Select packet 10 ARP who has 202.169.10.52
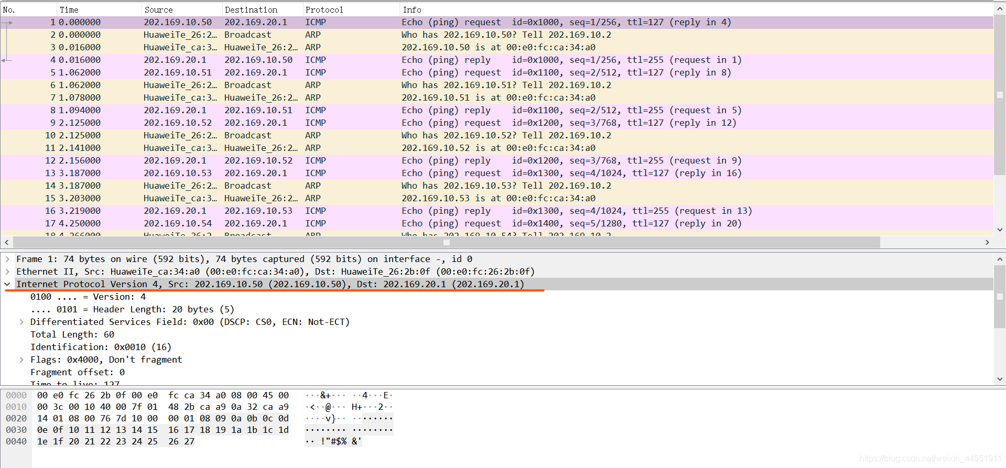The width and height of the screenshot is (1006, 468). (497, 135)
